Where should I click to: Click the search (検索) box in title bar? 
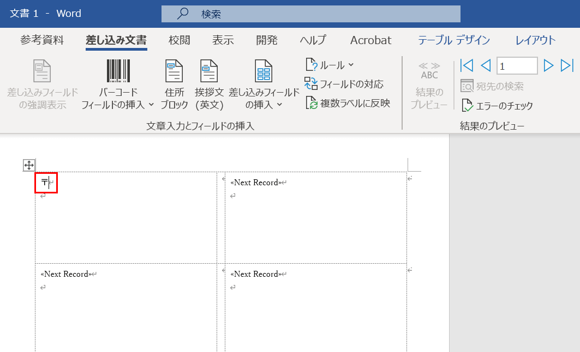[311, 14]
